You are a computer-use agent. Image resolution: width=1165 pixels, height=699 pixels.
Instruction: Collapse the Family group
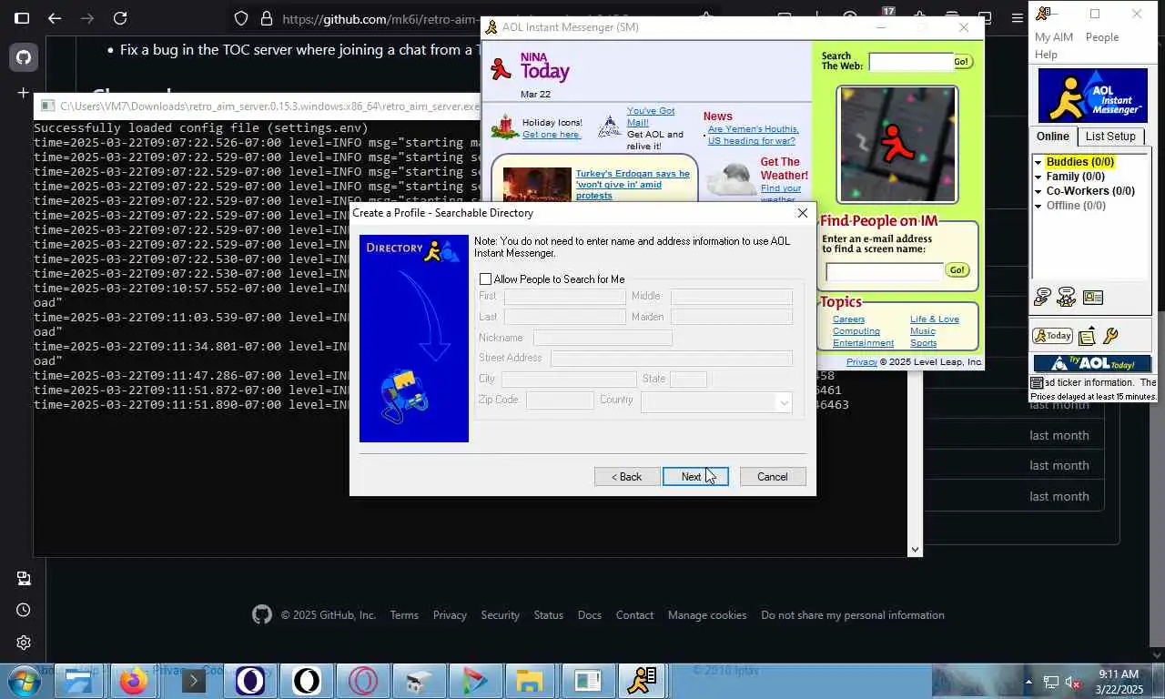tap(1038, 177)
